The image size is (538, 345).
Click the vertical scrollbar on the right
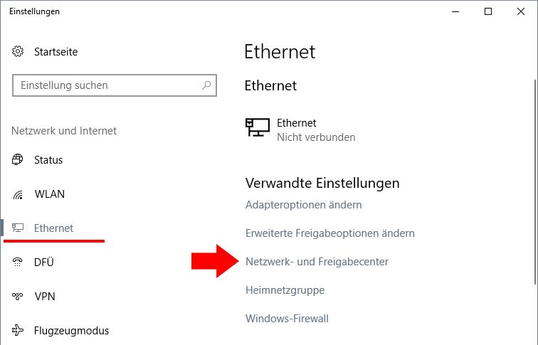pyautogui.click(x=536, y=182)
